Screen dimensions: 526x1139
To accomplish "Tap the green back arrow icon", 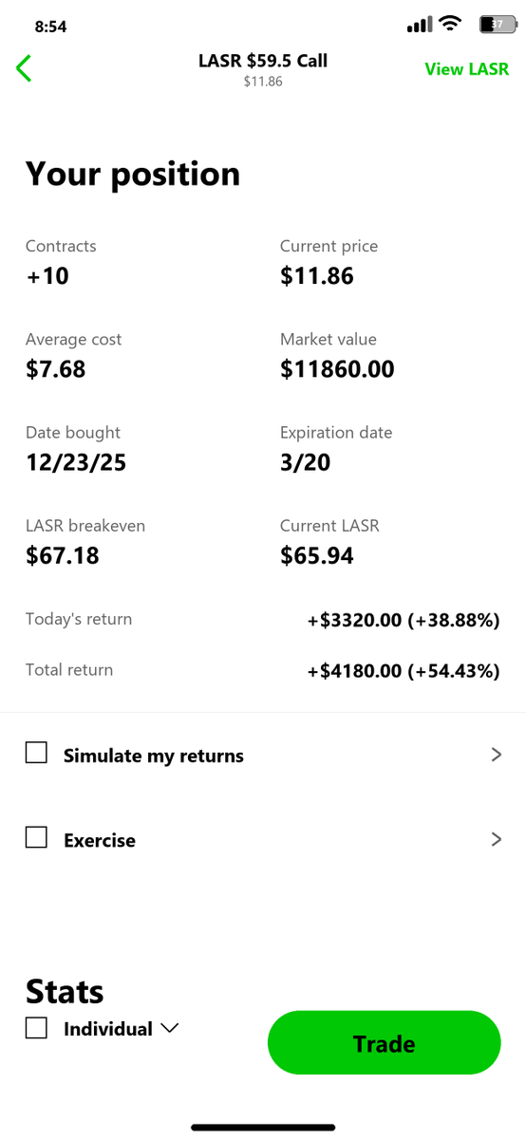I will (x=25, y=68).
